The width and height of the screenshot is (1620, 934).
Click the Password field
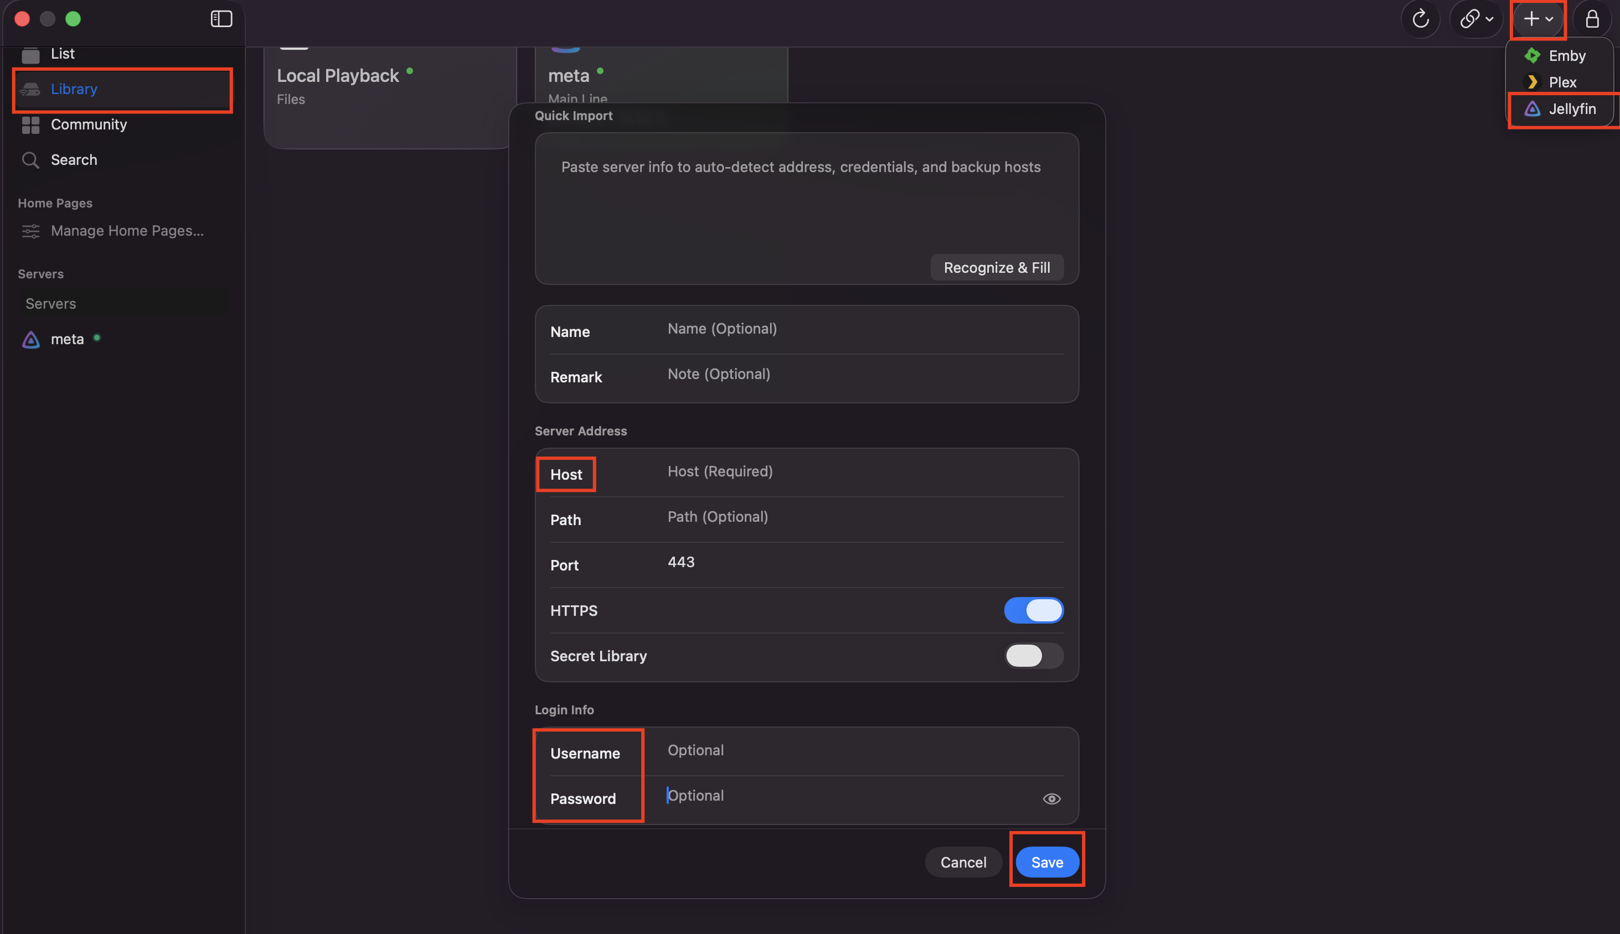pyautogui.click(x=850, y=796)
